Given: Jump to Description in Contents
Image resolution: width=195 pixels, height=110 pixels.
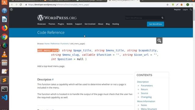Looking at the screenshot, I should click(x=143, y=82).
